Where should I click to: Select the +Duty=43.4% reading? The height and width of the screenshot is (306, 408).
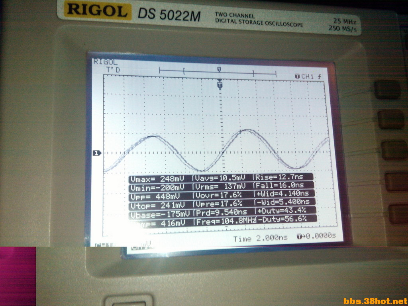(282, 210)
